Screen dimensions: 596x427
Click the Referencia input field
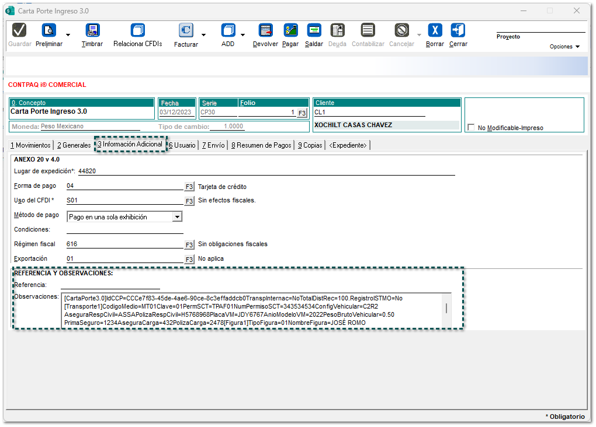110,285
